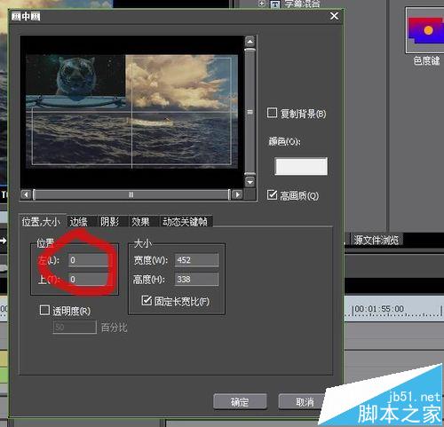444x427 pixels.
Task: Toggle the 高画质(Q) checkbox
Action: (272, 194)
